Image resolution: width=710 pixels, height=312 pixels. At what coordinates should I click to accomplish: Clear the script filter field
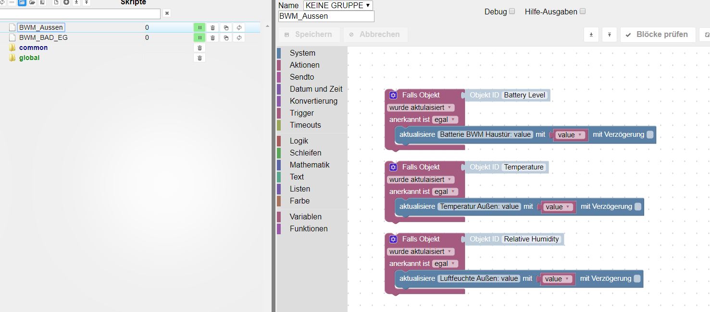coord(167,13)
